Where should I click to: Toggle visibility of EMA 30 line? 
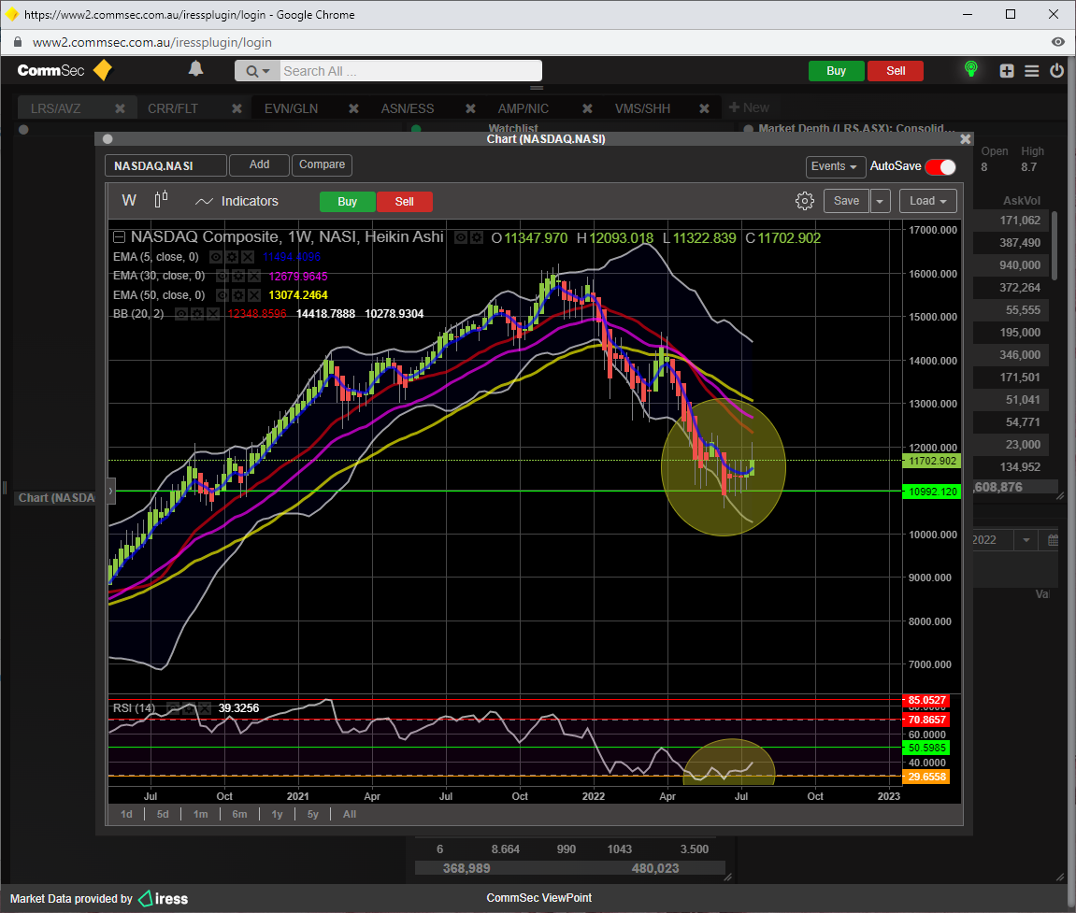click(x=222, y=277)
